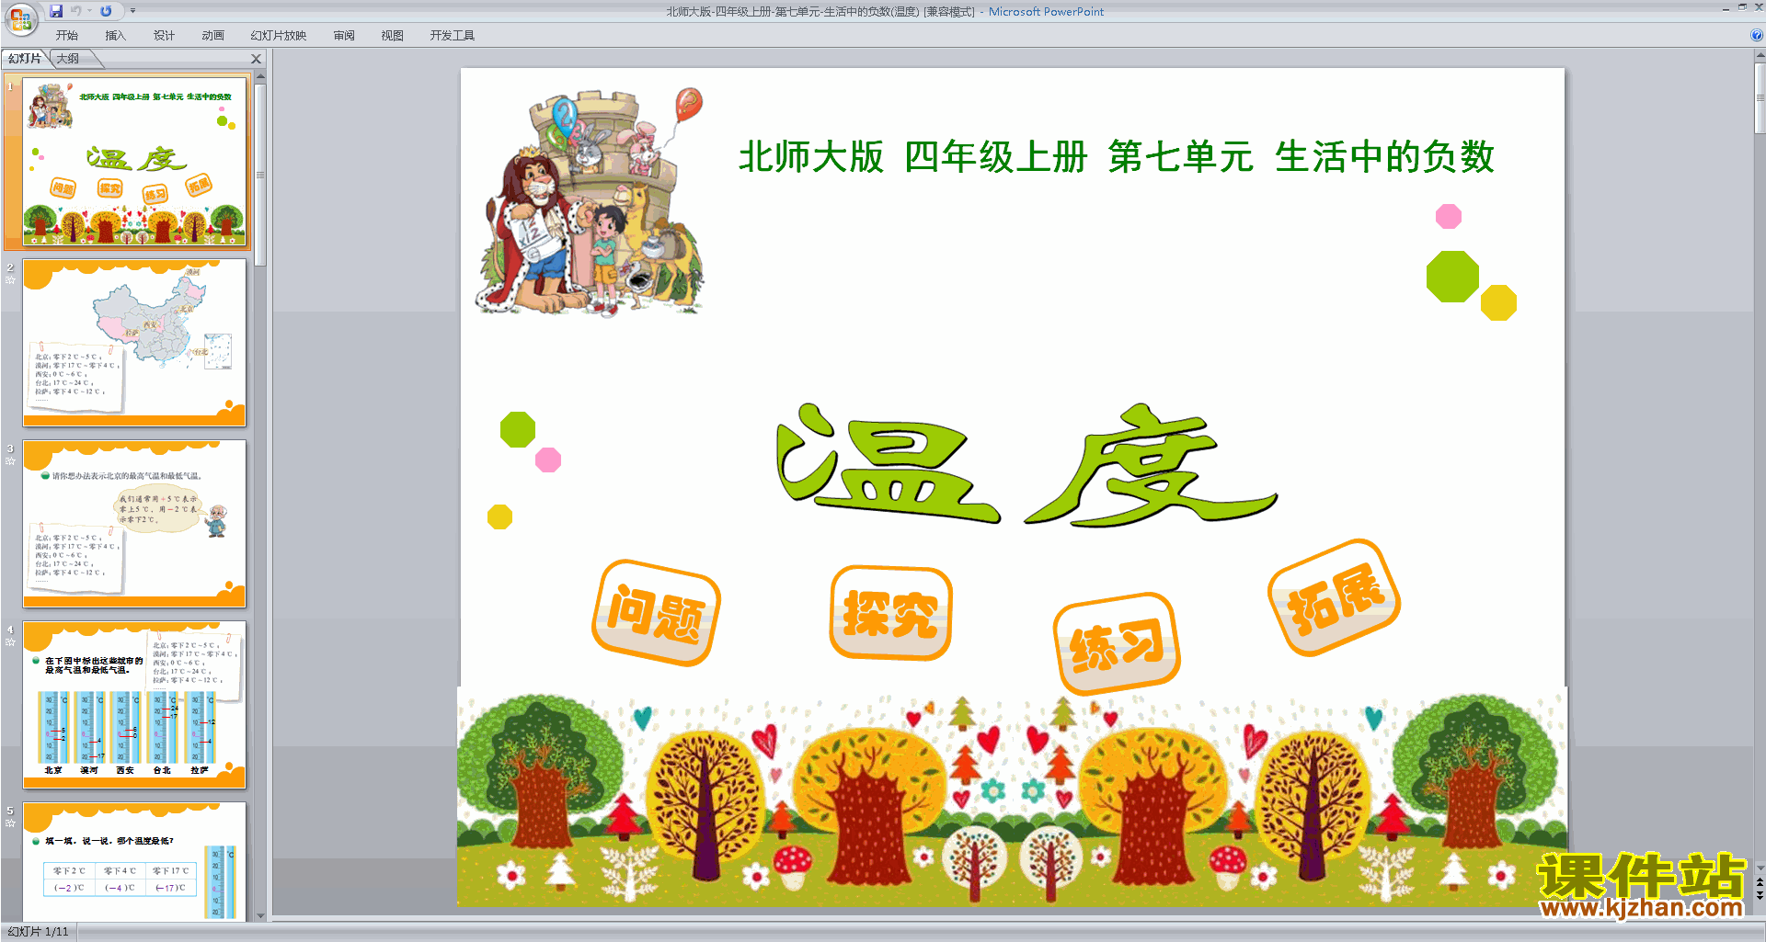Select slide 4 thumbnail with thermometers

pos(134,705)
